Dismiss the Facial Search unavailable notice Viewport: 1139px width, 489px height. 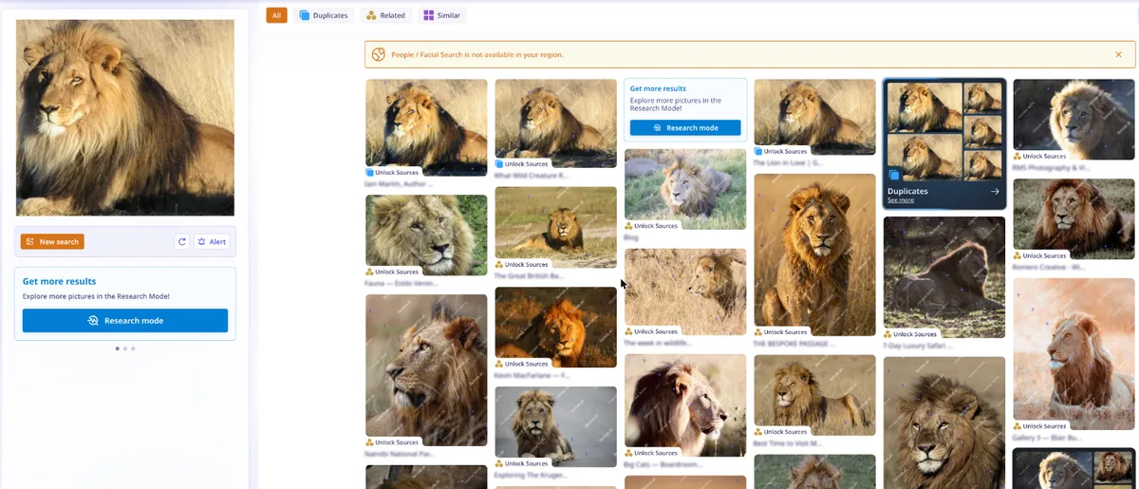click(x=1118, y=54)
